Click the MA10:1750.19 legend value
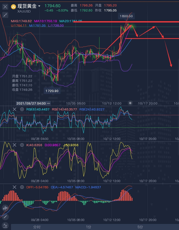Screen dimensions: 179x230 click(x=45, y=21)
